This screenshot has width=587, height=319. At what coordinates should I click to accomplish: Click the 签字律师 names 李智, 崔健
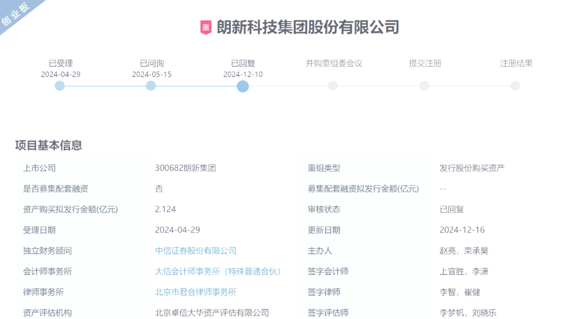pyautogui.click(x=460, y=292)
